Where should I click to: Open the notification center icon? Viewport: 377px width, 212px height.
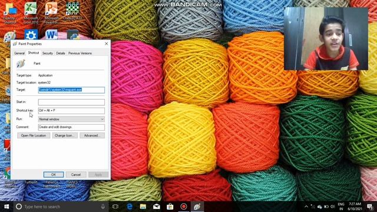tap(370, 207)
